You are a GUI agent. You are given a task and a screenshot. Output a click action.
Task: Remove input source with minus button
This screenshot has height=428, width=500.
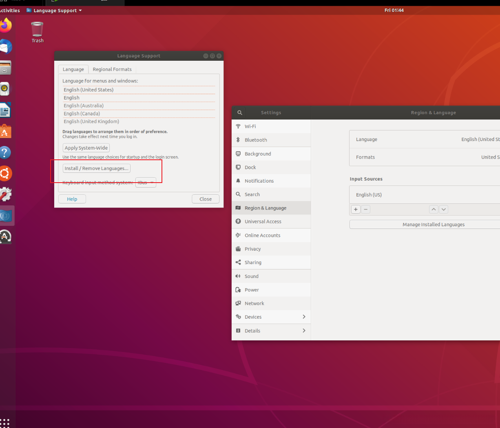(x=366, y=209)
